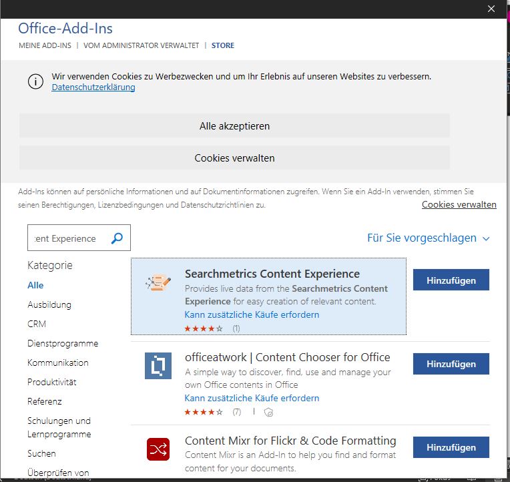Viewport: 510px width, 482px height.
Task: Select the Referenz category
Action: click(45, 401)
